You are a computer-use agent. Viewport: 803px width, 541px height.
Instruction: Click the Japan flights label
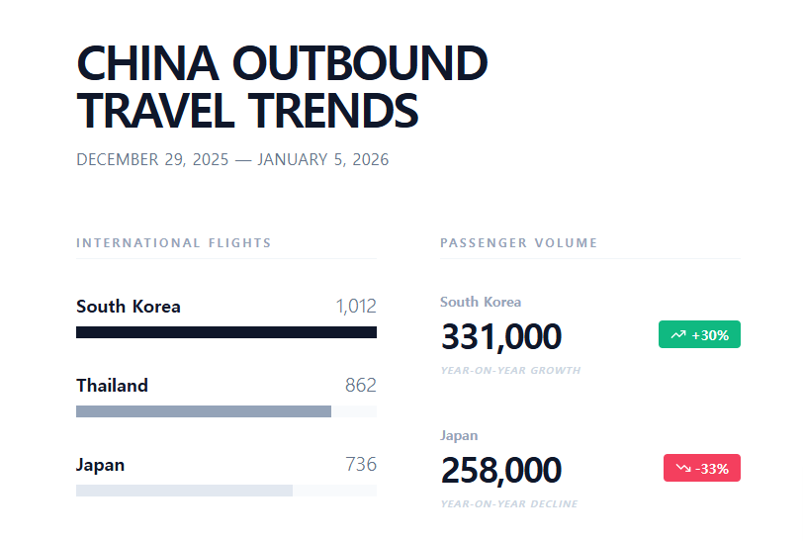(x=100, y=465)
